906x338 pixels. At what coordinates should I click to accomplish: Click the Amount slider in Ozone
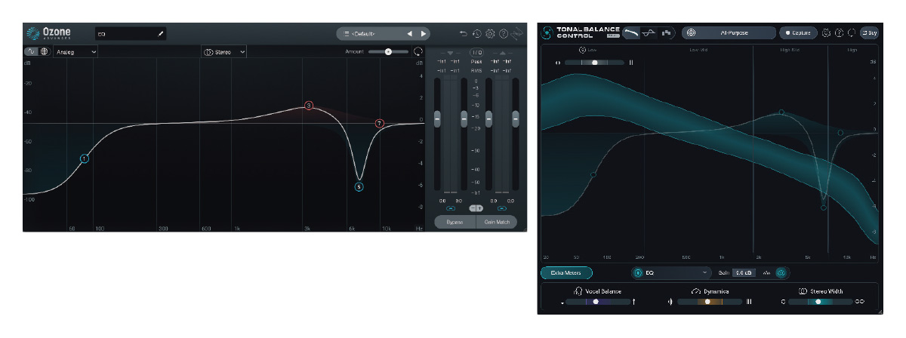coord(388,51)
